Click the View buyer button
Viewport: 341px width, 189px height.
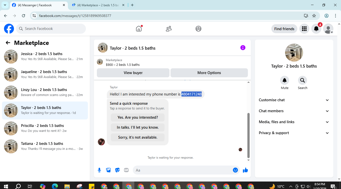[133, 73]
